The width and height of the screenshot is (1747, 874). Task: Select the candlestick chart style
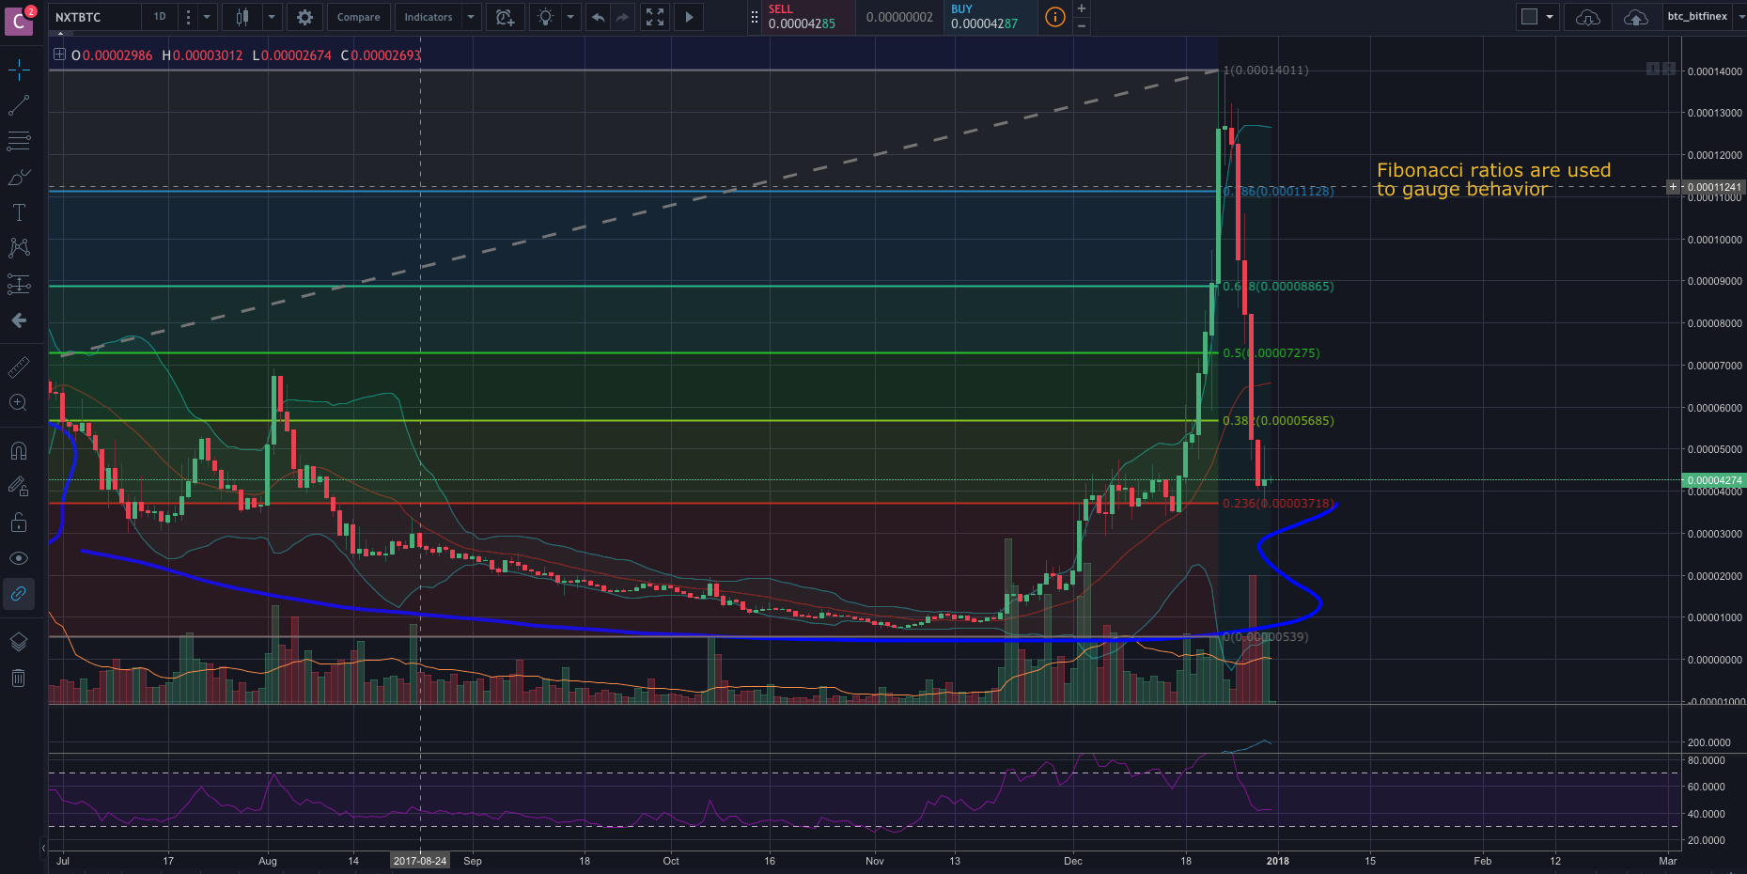tap(242, 17)
